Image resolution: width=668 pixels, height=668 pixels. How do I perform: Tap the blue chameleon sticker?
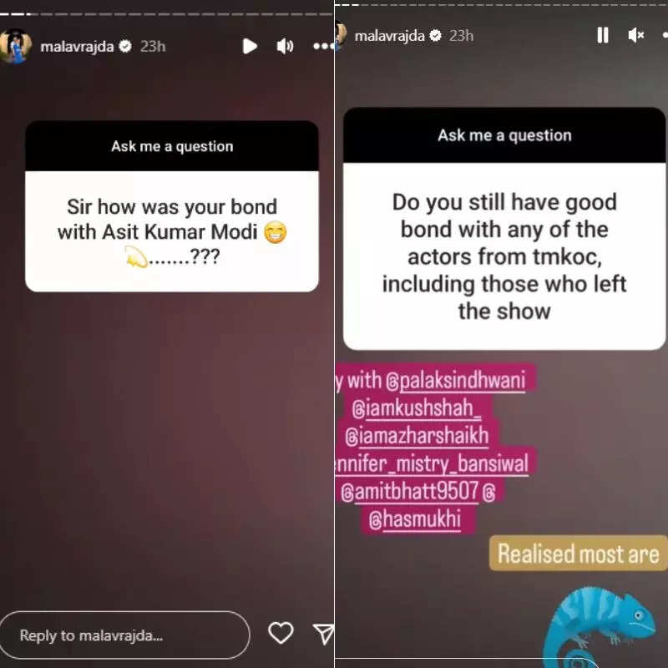[599, 627]
